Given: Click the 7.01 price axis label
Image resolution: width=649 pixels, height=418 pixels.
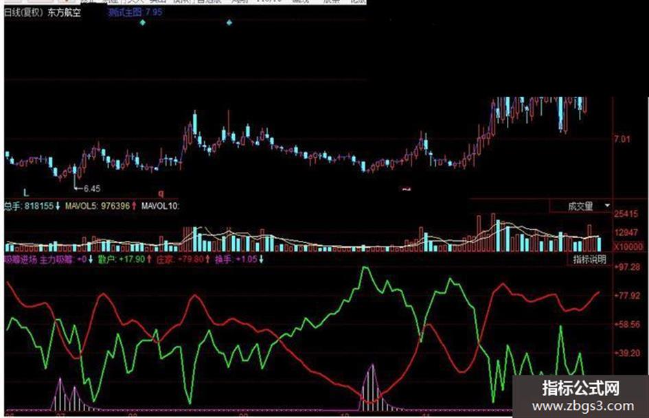Looking at the screenshot, I should (622, 139).
